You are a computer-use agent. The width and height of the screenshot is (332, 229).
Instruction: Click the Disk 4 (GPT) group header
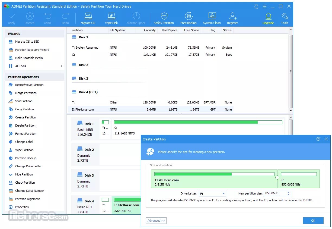[x=85, y=92]
